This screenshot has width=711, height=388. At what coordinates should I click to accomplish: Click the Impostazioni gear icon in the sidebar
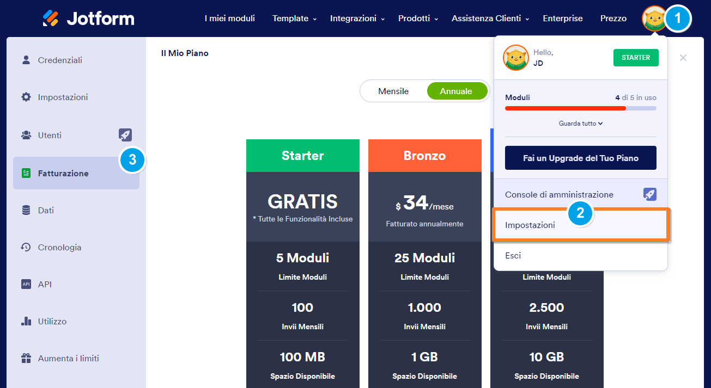coord(26,97)
